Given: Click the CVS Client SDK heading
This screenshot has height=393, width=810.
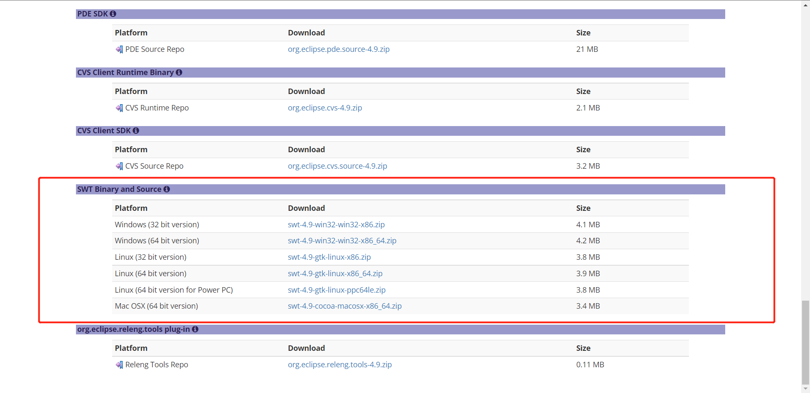Looking at the screenshot, I should (x=104, y=131).
